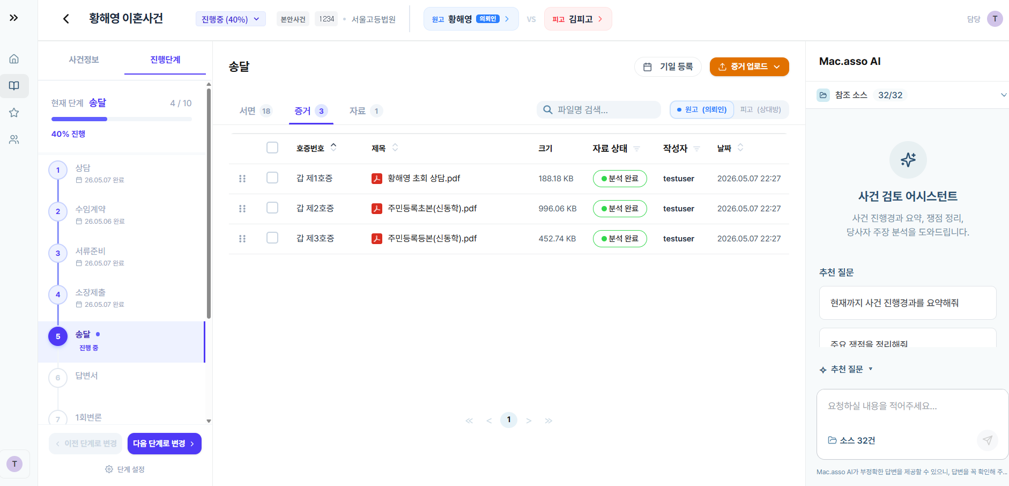
Task: Switch to 원고 (의뢰인) party toggle
Action: [x=702, y=109]
